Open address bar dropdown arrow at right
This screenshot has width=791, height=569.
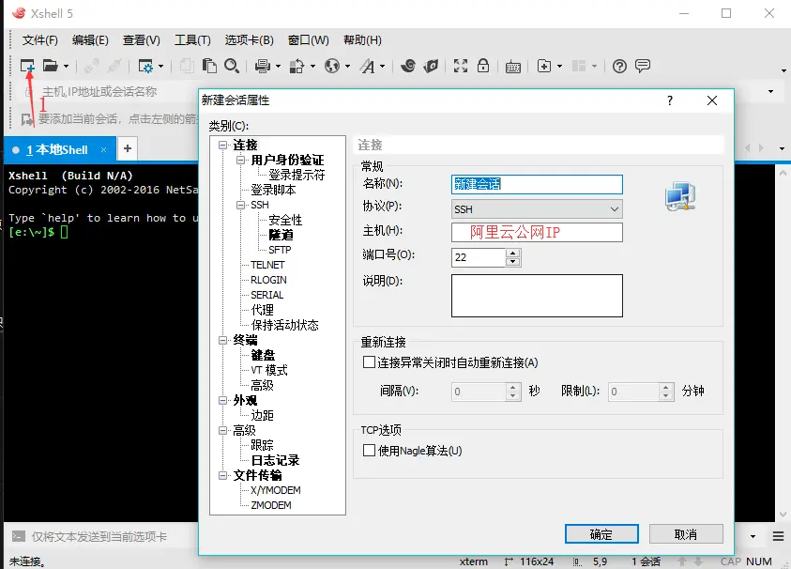(770, 91)
